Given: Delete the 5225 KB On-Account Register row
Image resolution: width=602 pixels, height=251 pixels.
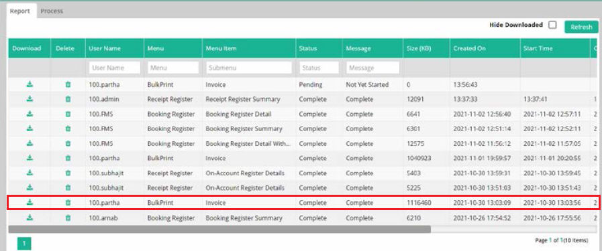Looking at the screenshot, I should tap(68, 188).
